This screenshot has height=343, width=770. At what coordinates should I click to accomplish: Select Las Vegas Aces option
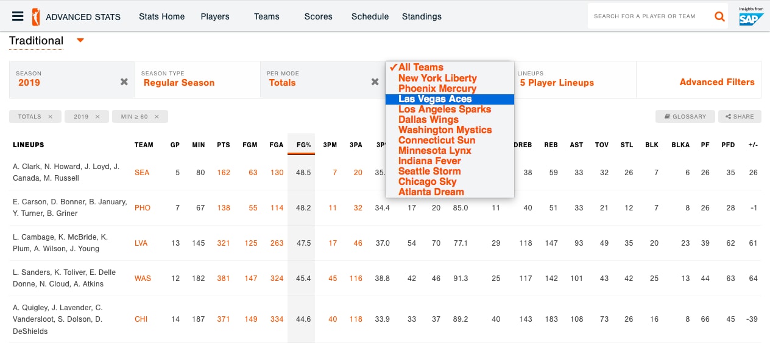coord(450,99)
